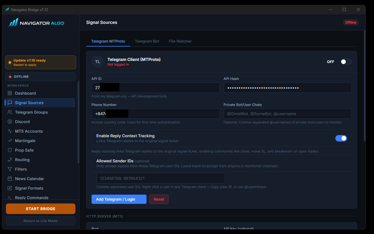This screenshot has height=234, width=374.
Task: Click the Martingale trend-arrow icon
Action: (10, 141)
